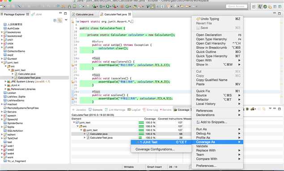
Task: Collapse the juint_text project in Package Explorer
Action: tap(2, 63)
